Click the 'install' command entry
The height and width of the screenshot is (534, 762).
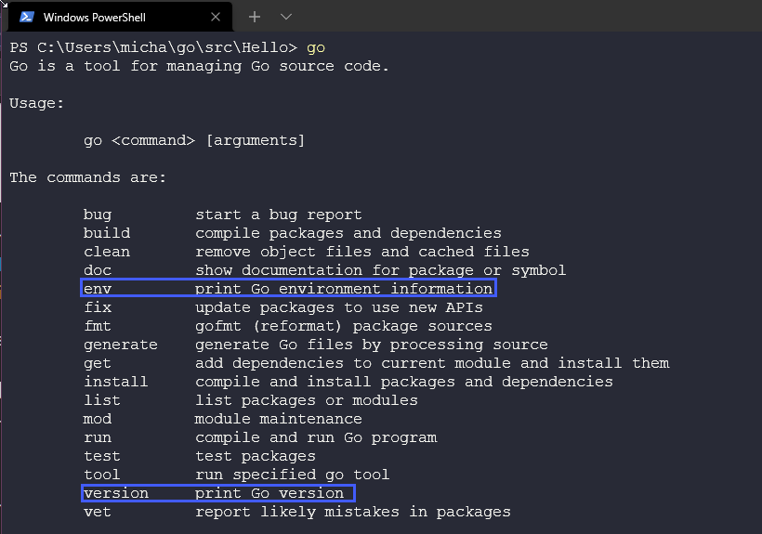116,382
